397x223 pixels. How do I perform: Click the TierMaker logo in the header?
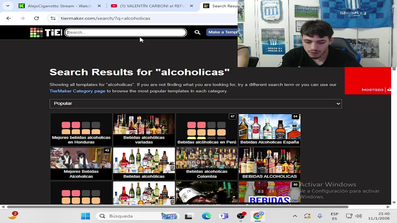click(46, 32)
